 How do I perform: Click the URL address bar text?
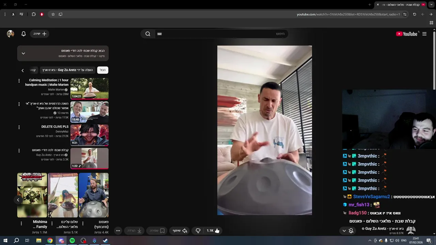click(348, 14)
